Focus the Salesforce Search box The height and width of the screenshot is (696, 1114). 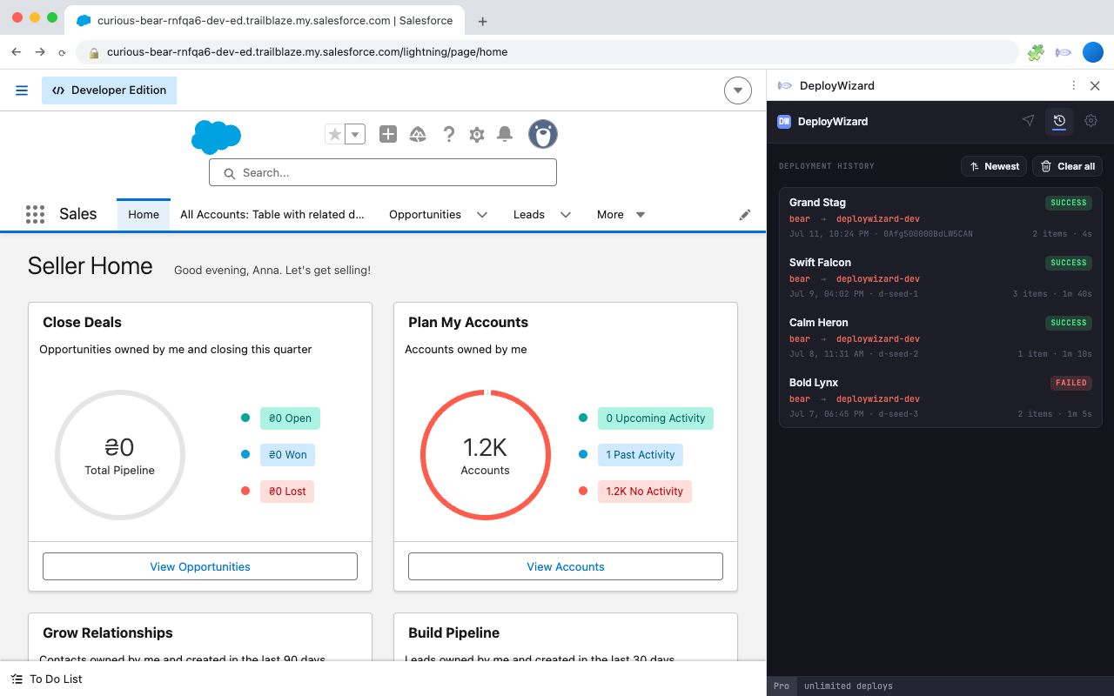pos(383,172)
